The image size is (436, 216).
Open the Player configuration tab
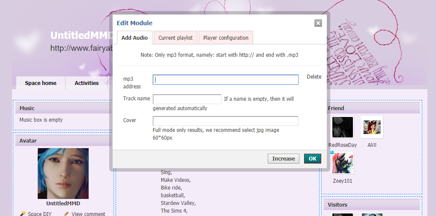(x=226, y=38)
